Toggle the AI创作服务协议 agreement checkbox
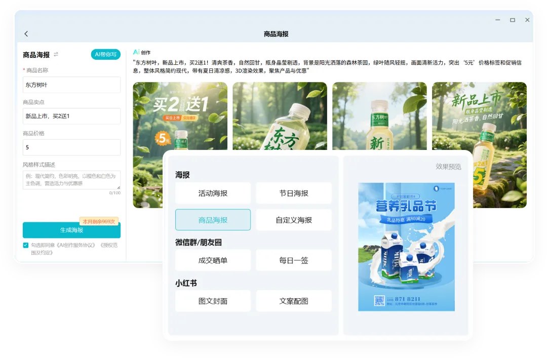The height and width of the screenshot is (358, 547). 25,245
